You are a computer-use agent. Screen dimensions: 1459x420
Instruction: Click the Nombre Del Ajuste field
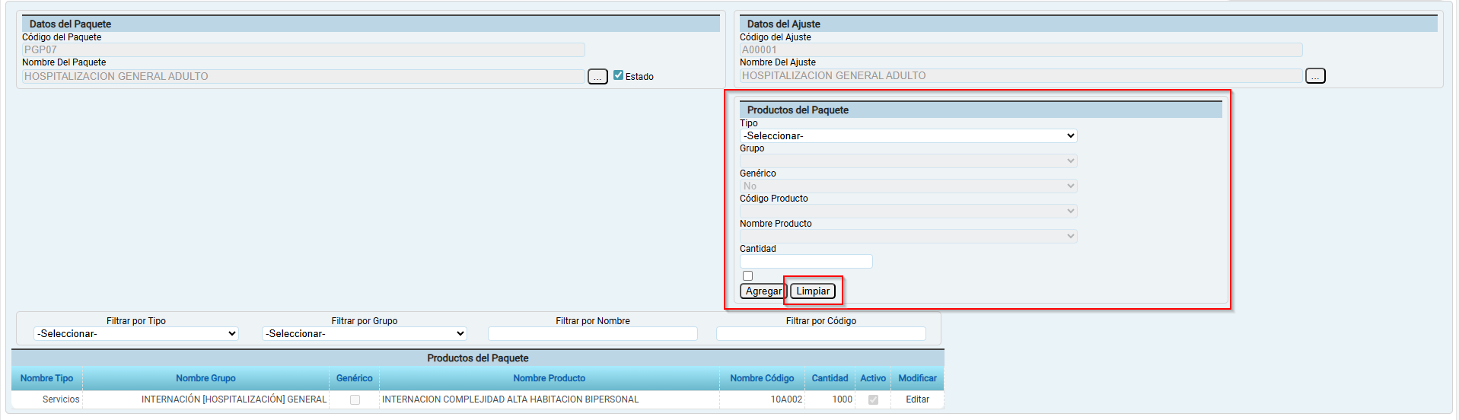(1021, 76)
